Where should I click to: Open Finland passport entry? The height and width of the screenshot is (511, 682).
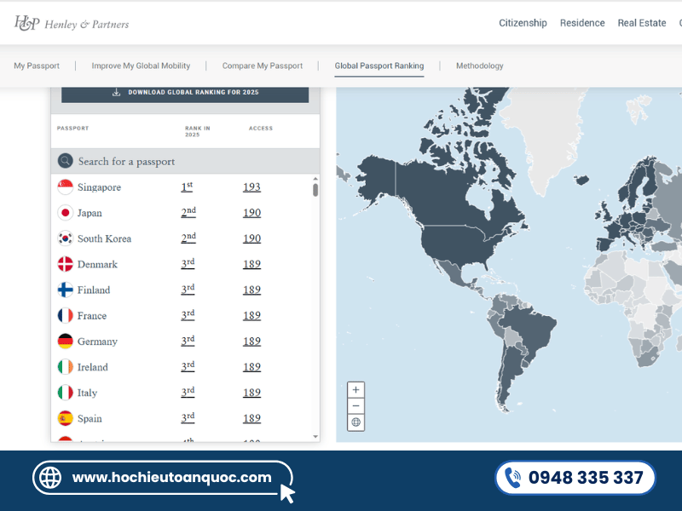point(94,290)
